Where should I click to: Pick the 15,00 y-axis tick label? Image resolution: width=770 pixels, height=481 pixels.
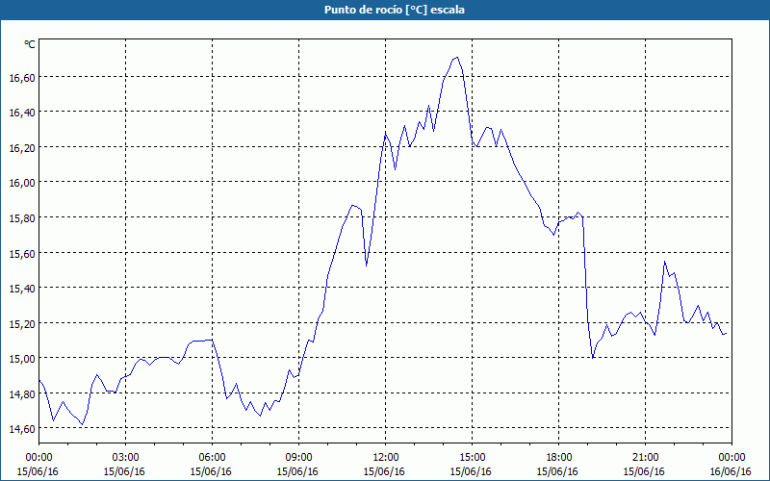coord(22,358)
